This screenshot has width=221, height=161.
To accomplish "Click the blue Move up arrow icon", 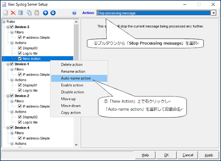I will point(45,13).
